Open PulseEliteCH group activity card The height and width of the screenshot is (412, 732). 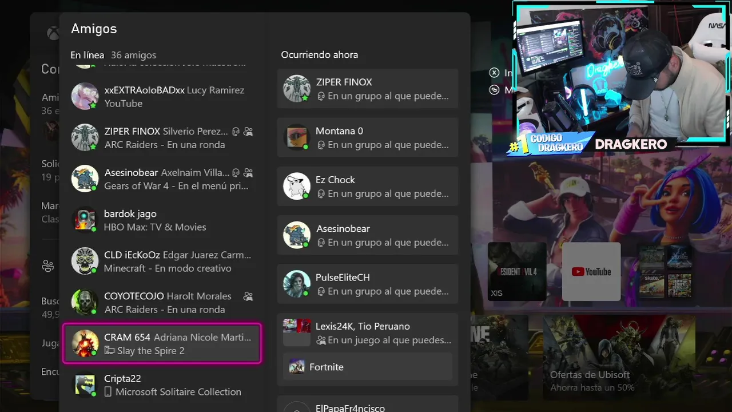[x=368, y=284]
